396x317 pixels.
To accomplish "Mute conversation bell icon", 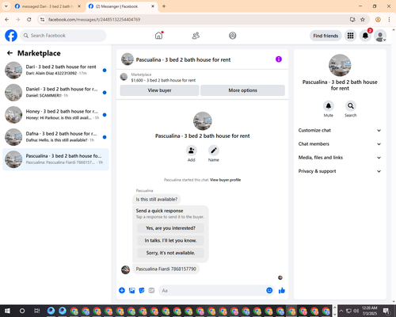I will pos(329,106).
